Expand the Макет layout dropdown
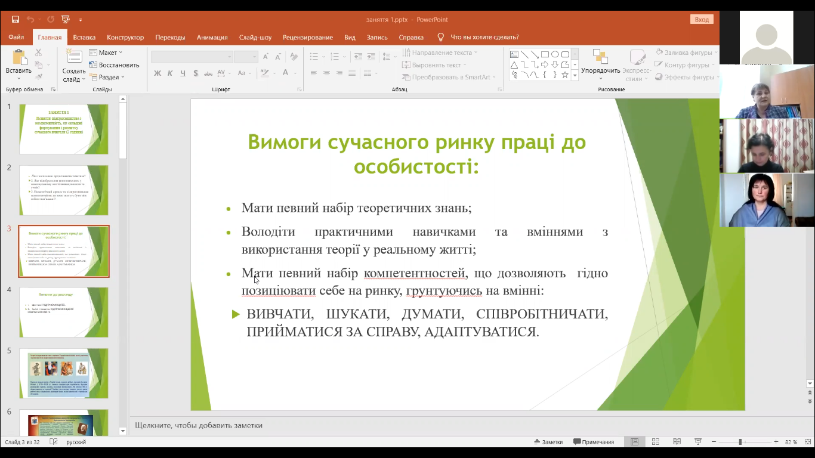815x458 pixels. pyautogui.click(x=106, y=52)
